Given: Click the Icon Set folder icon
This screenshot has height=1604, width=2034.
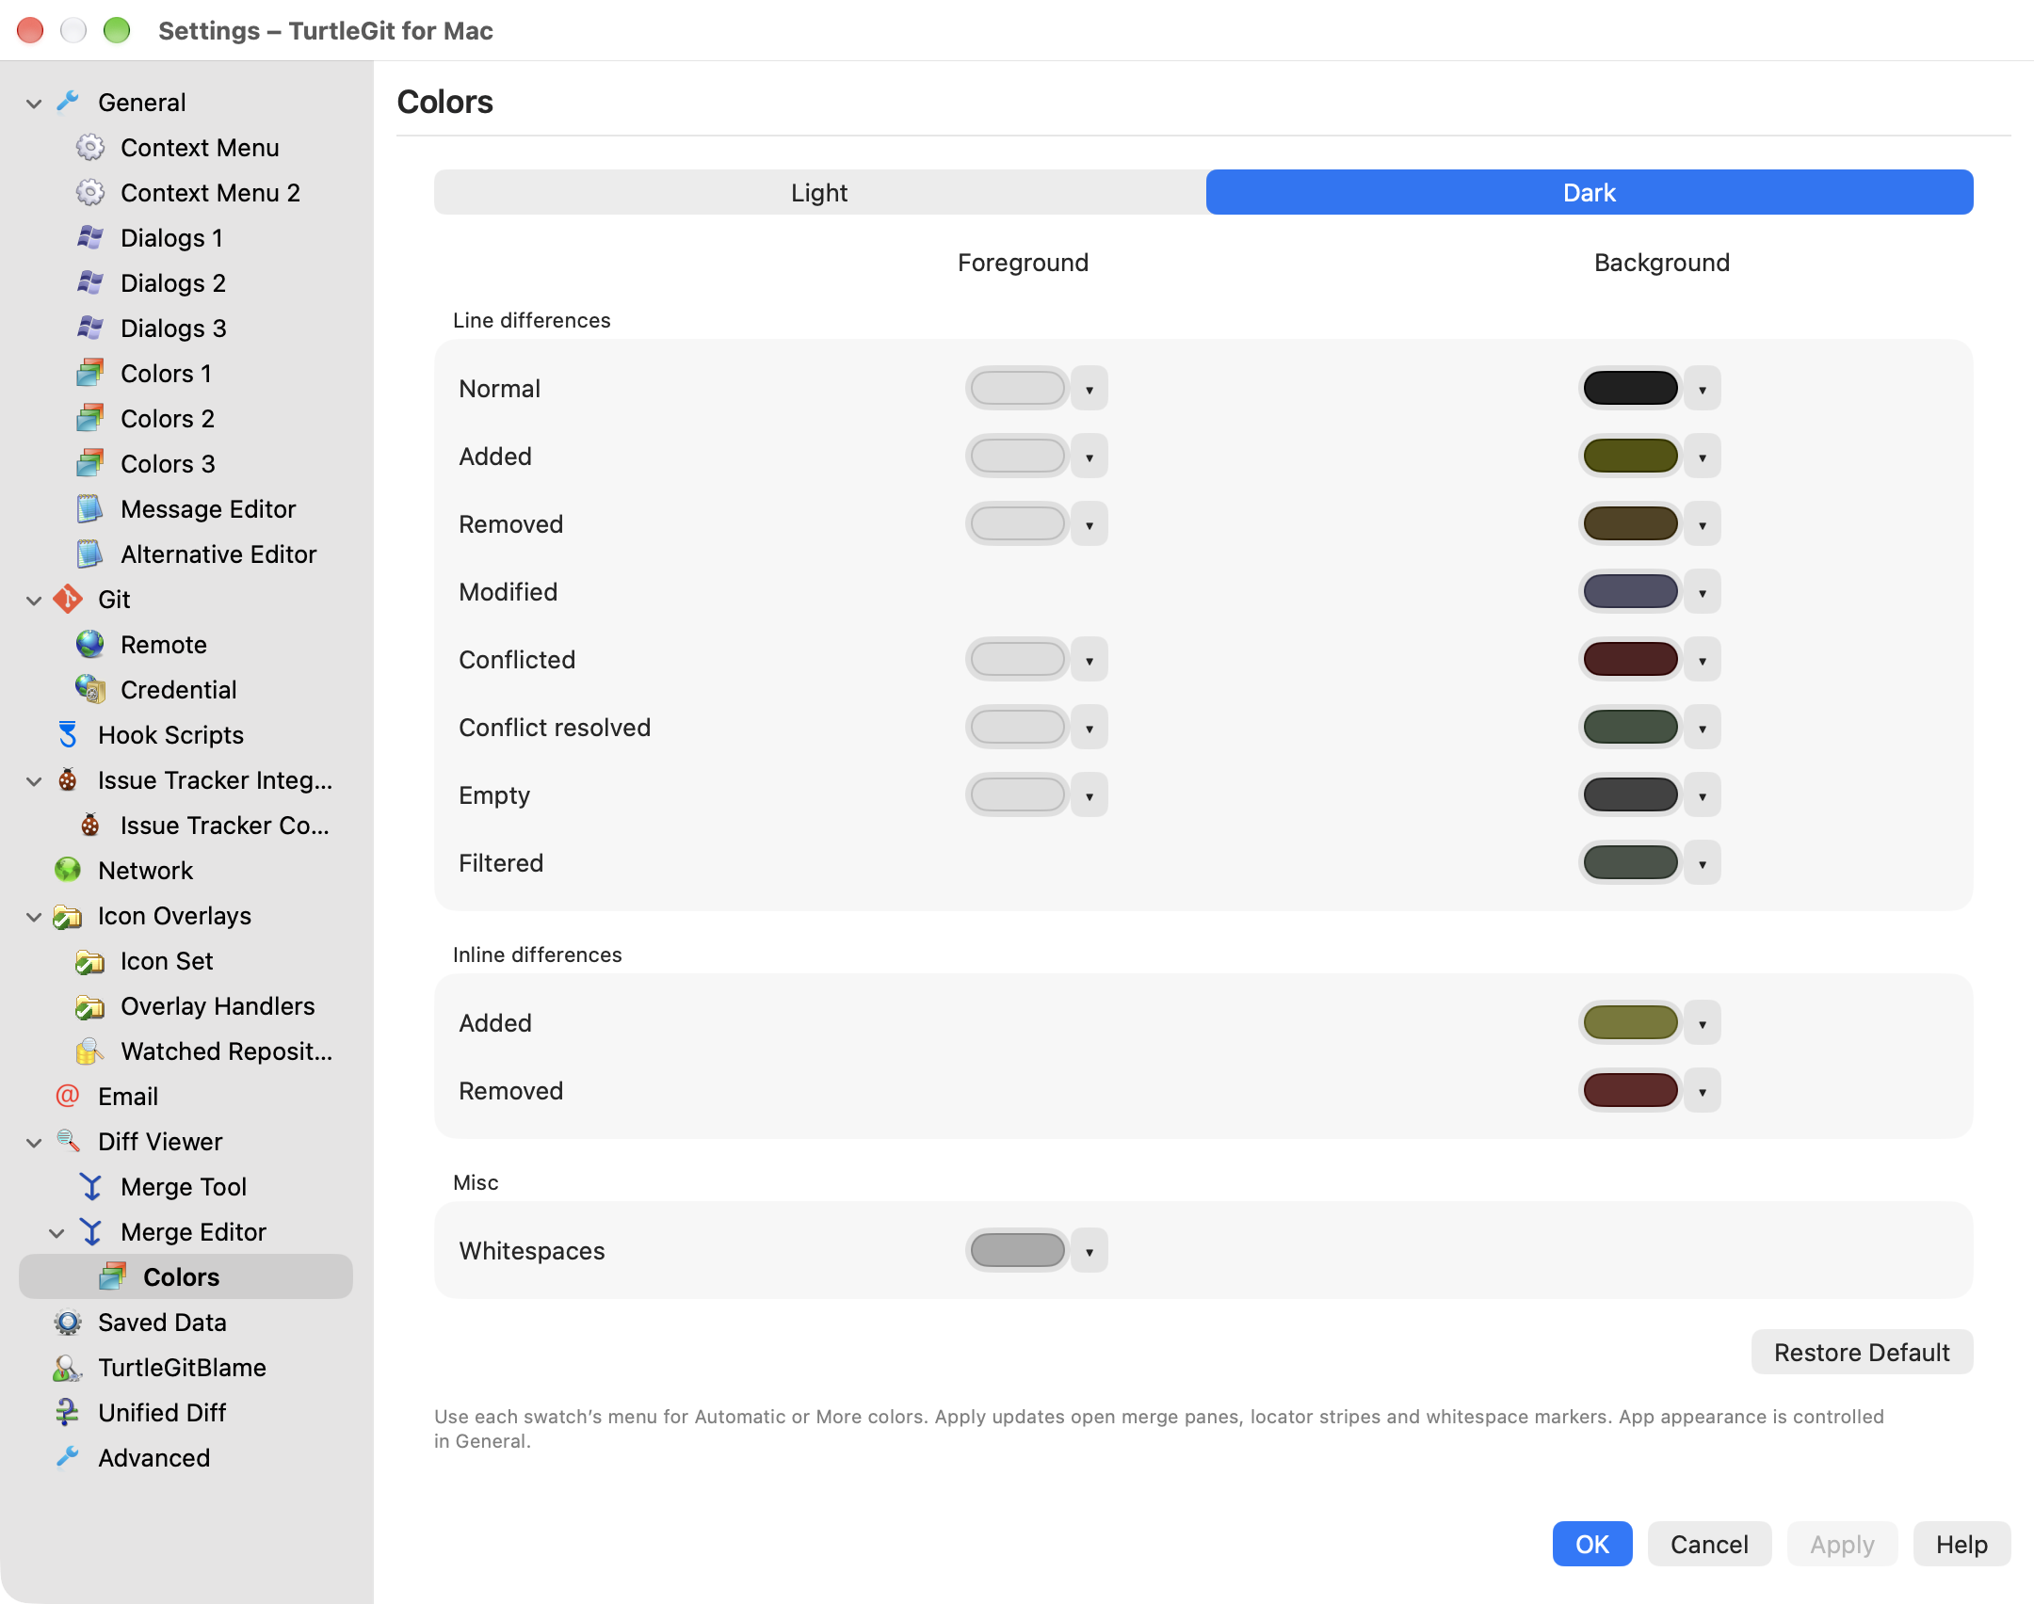Looking at the screenshot, I should click(x=90, y=961).
